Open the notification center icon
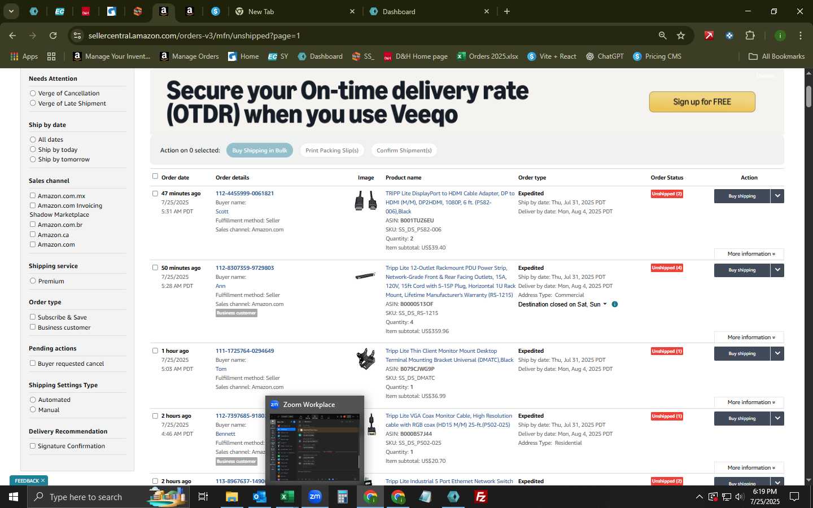The height and width of the screenshot is (508, 813). click(794, 497)
